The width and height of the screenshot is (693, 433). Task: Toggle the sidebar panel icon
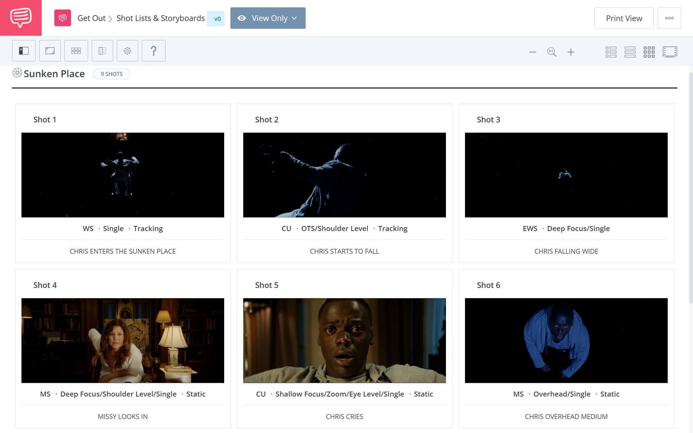pyautogui.click(x=24, y=51)
